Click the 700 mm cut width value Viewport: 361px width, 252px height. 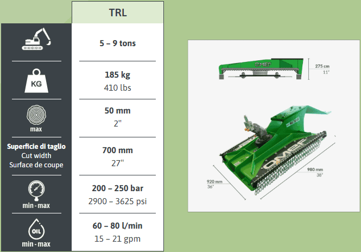[x=117, y=150]
